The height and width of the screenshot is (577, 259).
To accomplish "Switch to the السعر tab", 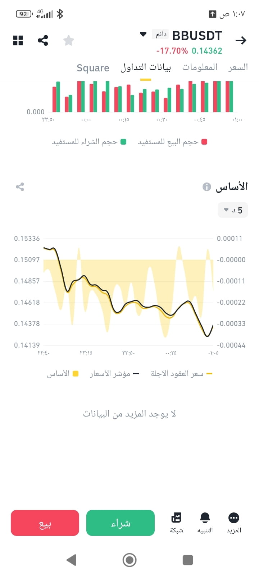I will pos(238,67).
